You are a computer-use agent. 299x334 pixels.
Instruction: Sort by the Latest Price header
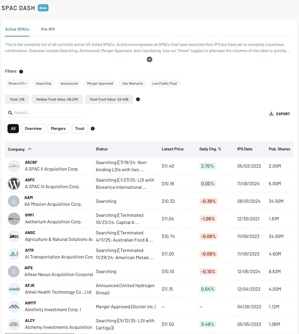click(172, 149)
